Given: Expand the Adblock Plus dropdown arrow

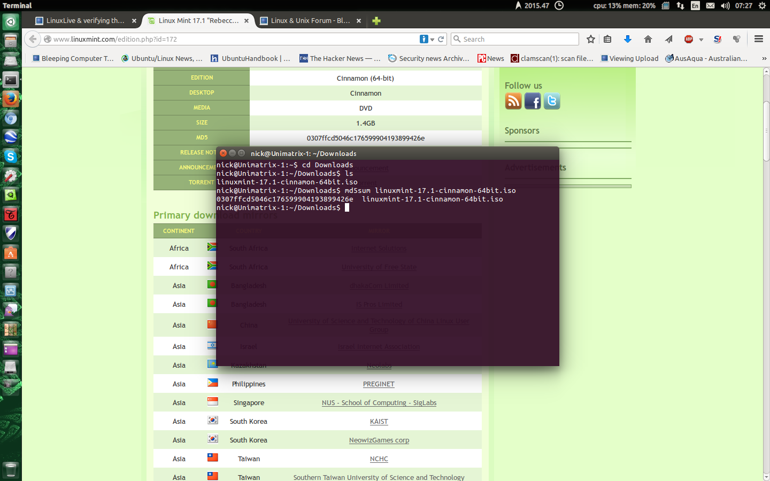Looking at the screenshot, I should click(701, 40).
